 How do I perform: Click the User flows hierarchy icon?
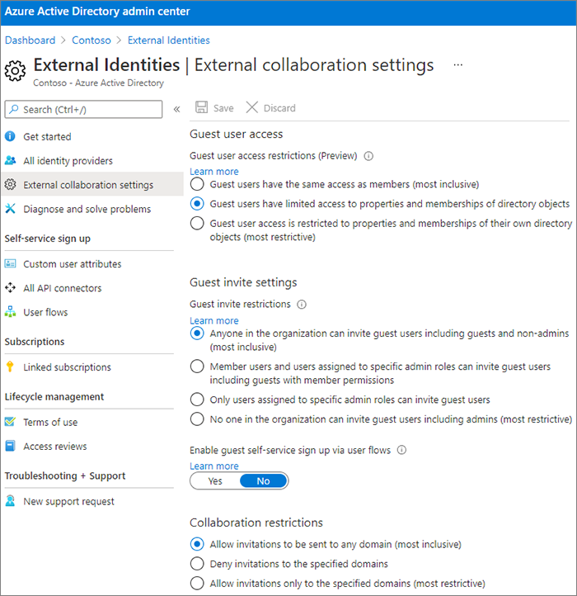click(x=10, y=312)
